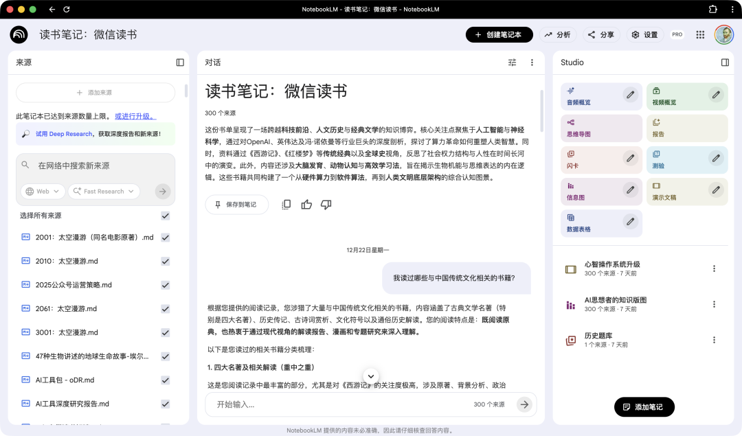Open the 分析 analytics button
The image size is (742, 436).
557,34
